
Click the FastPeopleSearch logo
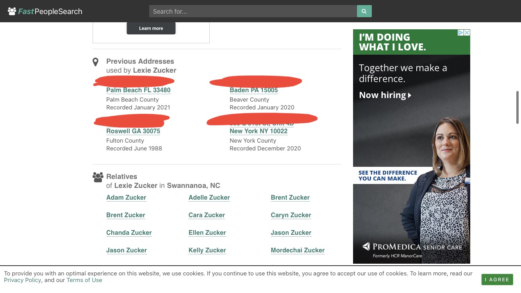coord(45,11)
